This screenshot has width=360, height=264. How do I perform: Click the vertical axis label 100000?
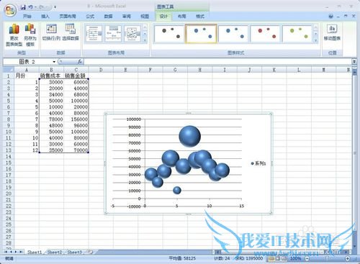134,119
